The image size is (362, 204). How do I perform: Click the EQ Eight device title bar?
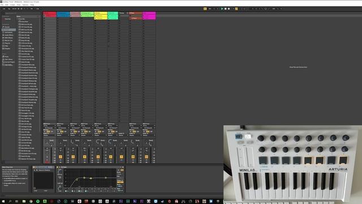click(x=90, y=167)
